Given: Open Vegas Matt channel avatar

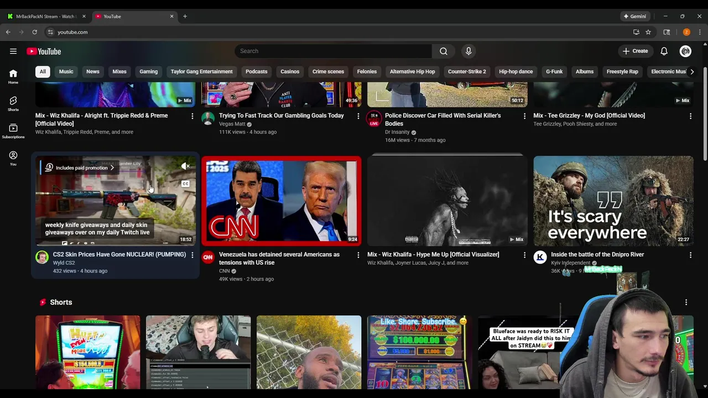Looking at the screenshot, I should pyautogui.click(x=208, y=118).
